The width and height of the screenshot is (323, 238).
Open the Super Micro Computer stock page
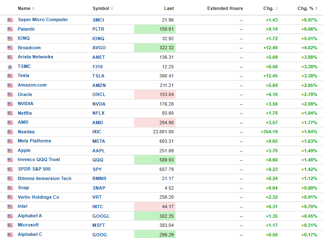coord(43,19)
